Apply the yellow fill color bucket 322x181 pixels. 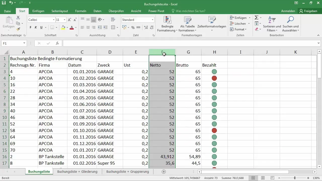(63, 27)
